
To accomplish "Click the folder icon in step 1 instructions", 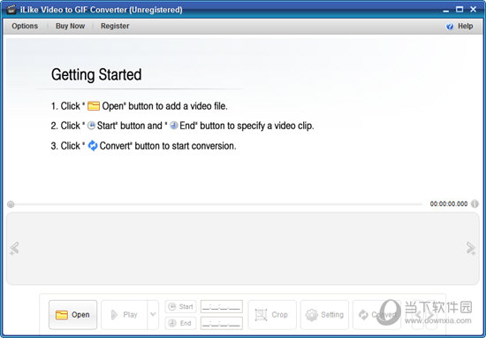I will [94, 106].
